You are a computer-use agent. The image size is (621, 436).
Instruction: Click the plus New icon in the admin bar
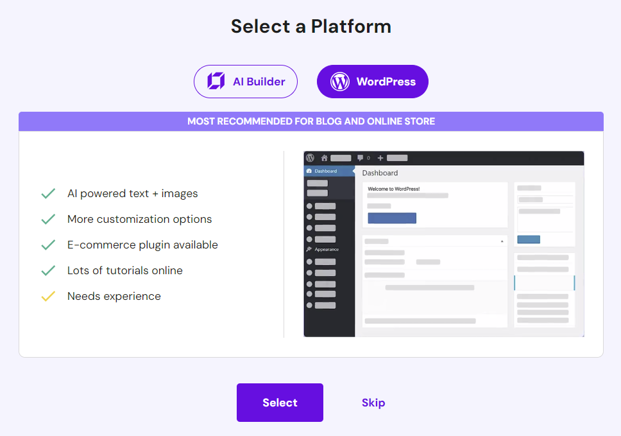coord(380,158)
